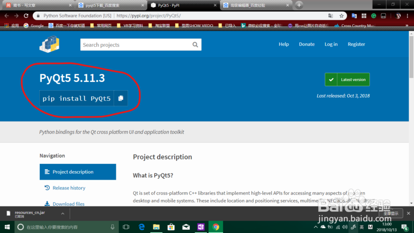Click the browser back arrow
The width and height of the screenshot is (414, 233).
point(7,16)
